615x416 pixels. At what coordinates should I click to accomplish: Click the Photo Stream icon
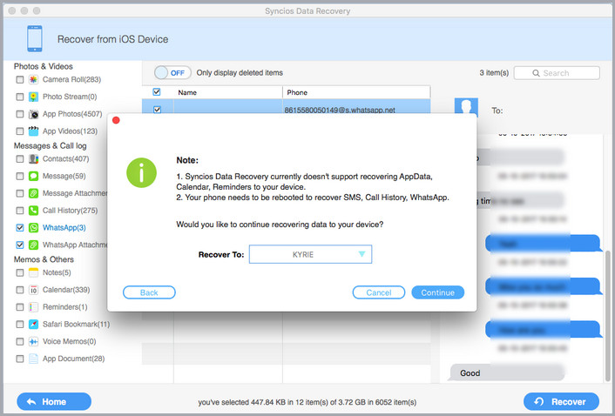pyautogui.click(x=33, y=97)
